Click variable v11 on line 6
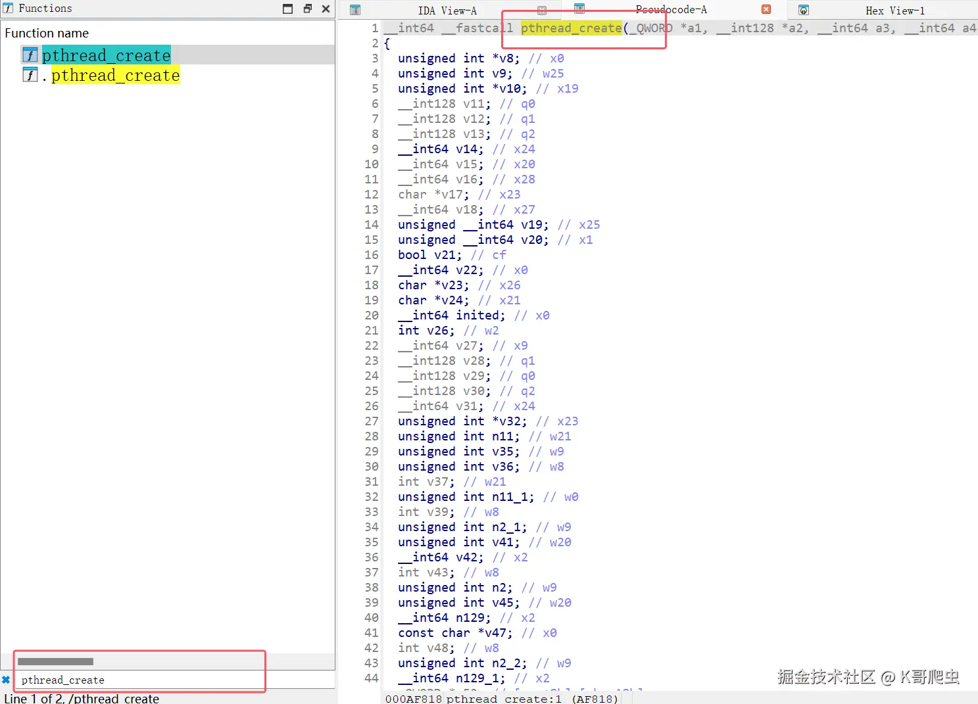 [x=474, y=104]
